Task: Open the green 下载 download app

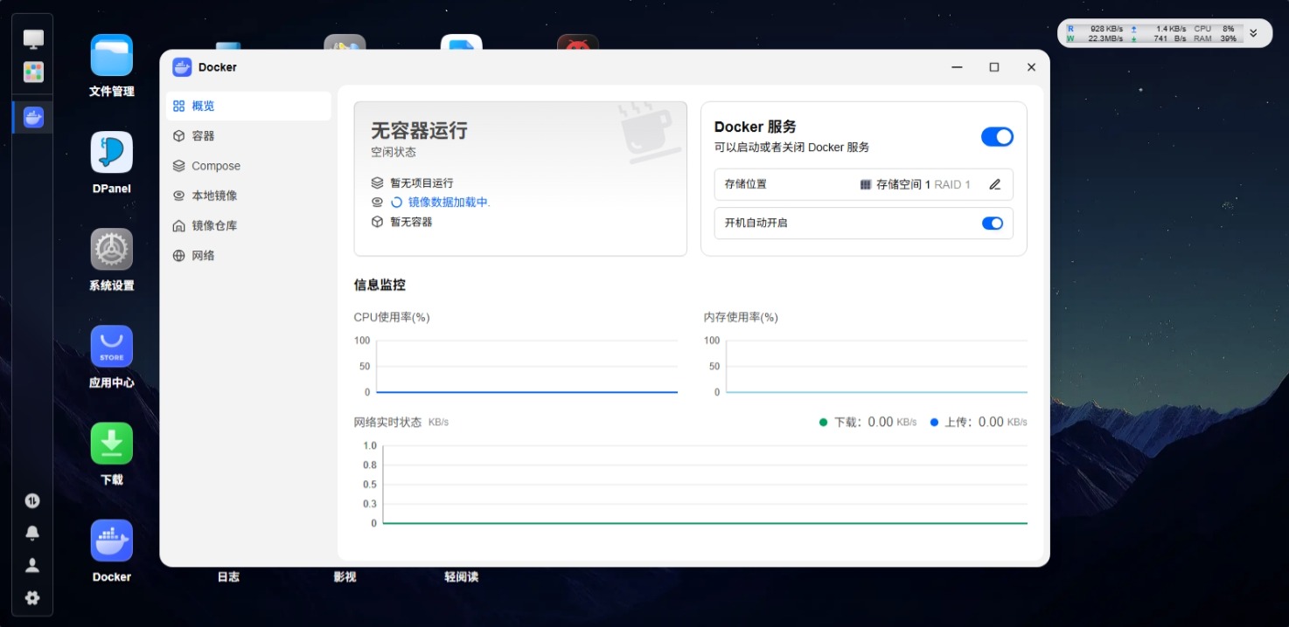Action: tap(112, 444)
